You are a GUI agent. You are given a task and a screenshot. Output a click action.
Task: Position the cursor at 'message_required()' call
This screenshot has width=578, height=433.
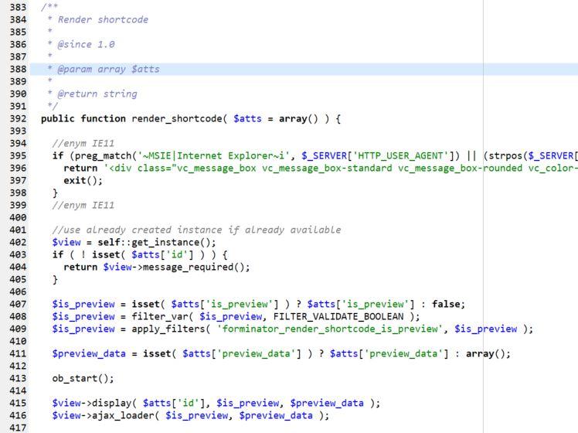pos(193,267)
